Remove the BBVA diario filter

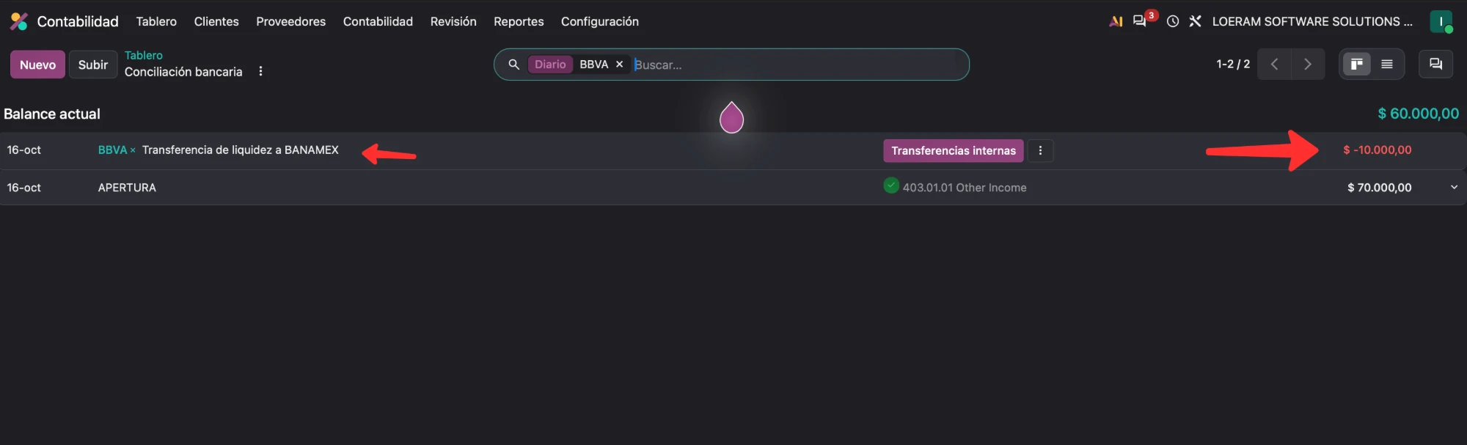click(x=619, y=65)
